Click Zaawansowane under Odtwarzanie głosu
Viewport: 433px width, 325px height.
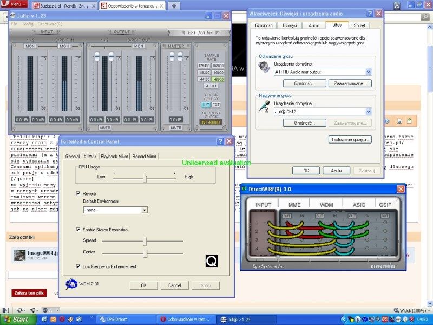350,83
